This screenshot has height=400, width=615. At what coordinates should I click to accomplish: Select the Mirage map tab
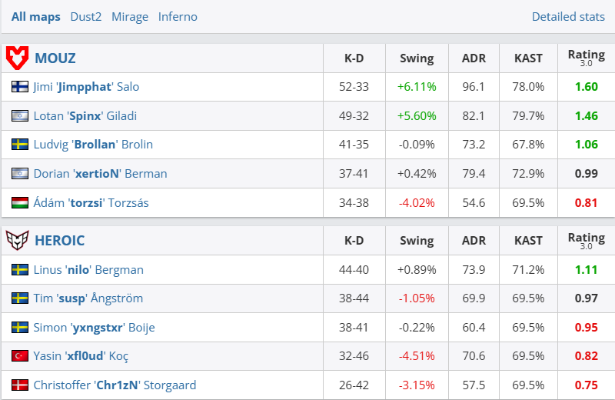(x=130, y=17)
